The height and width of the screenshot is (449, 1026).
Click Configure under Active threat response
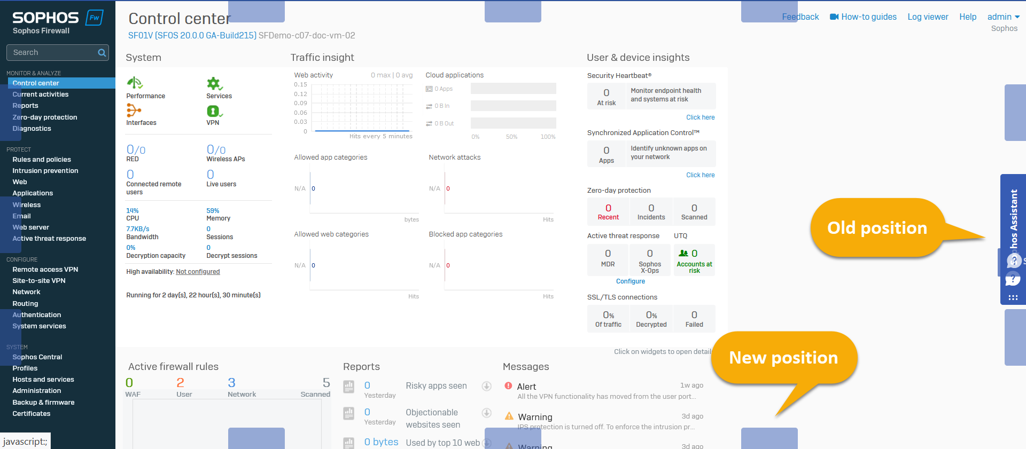(x=630, y=281)
